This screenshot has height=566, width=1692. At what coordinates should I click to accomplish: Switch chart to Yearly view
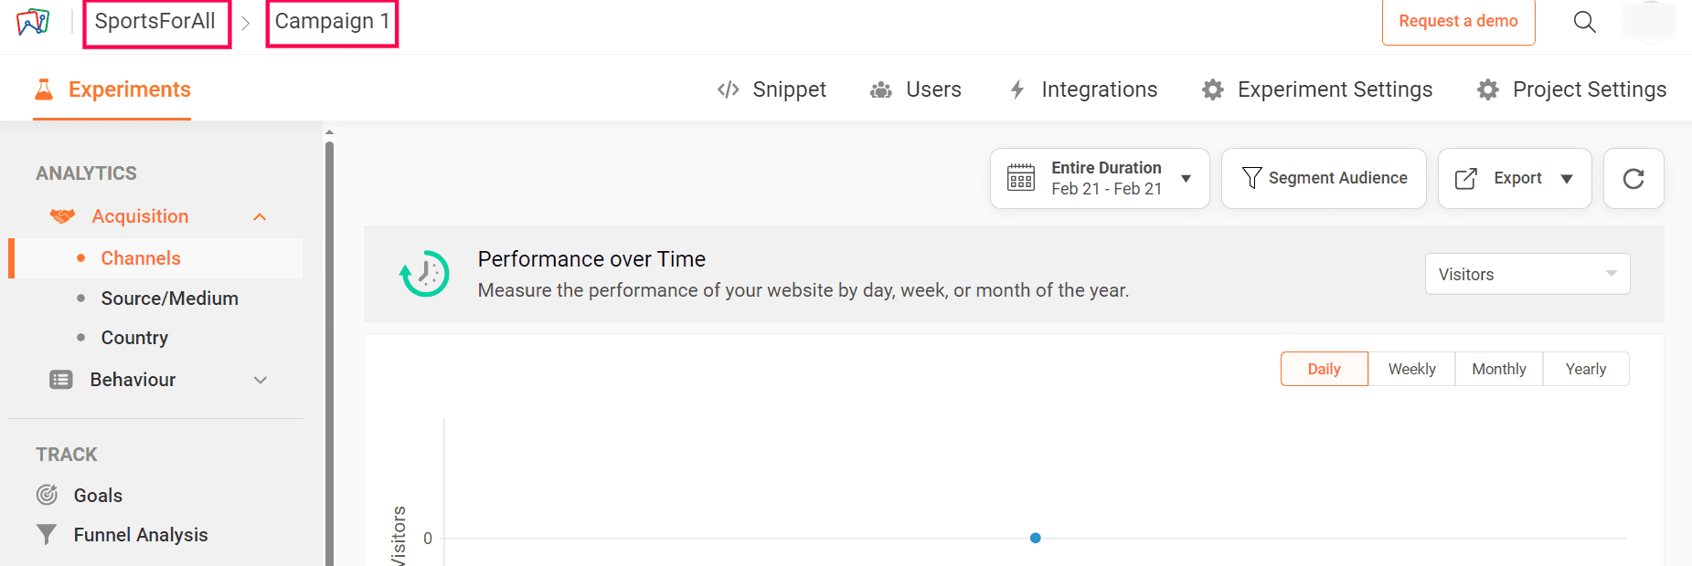[1585, 369]
